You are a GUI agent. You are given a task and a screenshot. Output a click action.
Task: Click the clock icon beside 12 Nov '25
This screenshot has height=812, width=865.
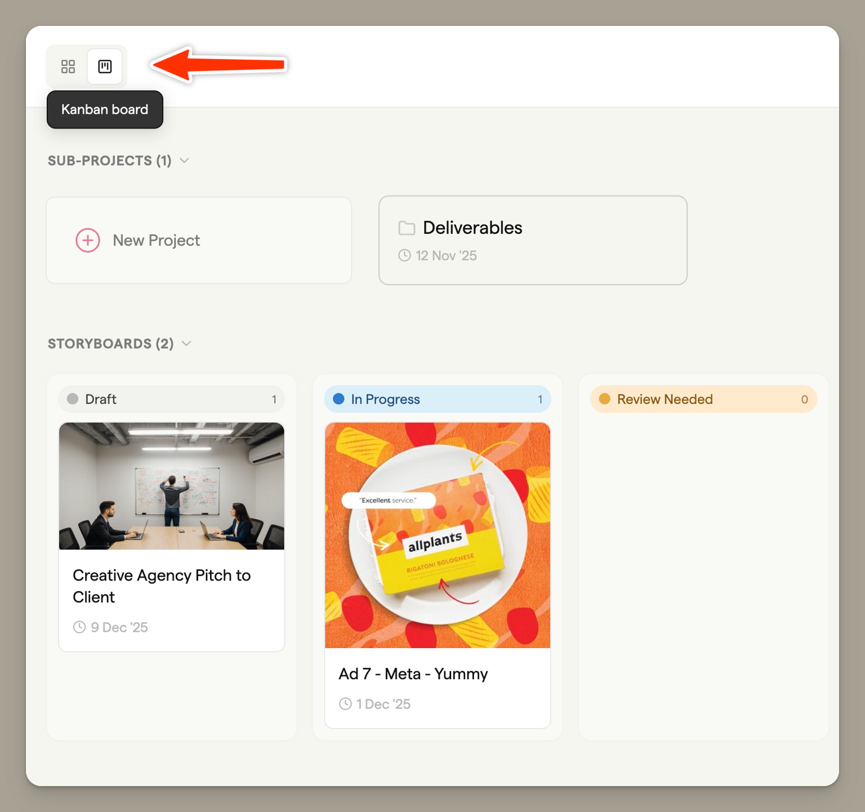(404, 256)
